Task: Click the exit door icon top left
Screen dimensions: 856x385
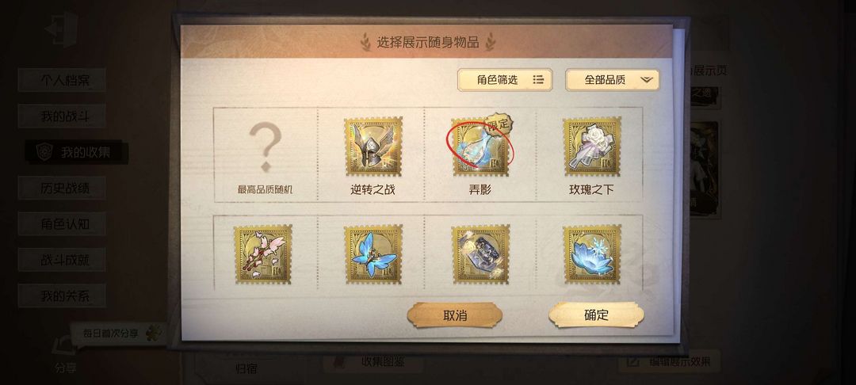Action: pyautogui.click(x=61, y=29)
